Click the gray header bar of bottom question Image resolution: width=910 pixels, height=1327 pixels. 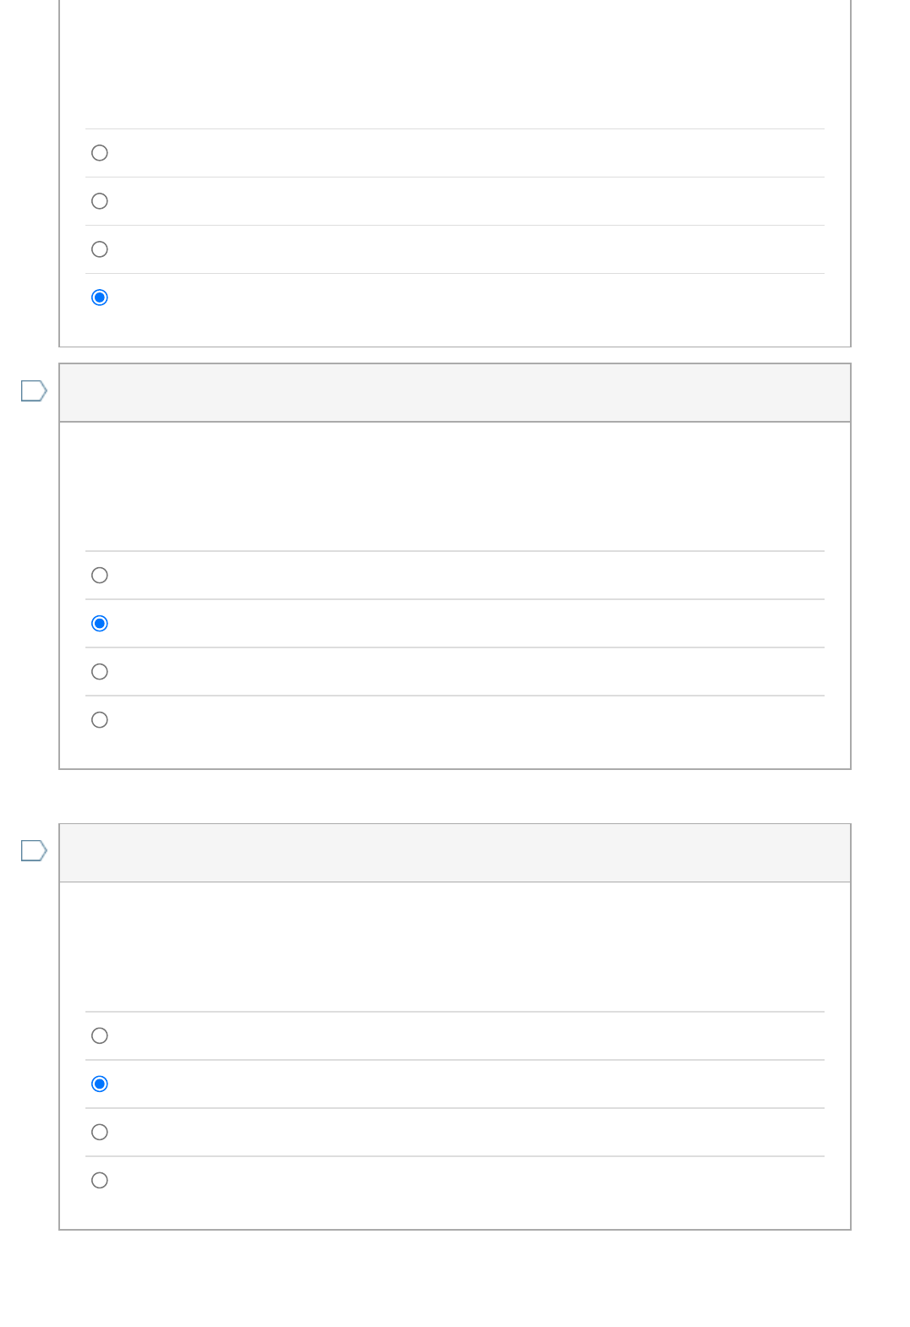click(x=455, y=853)
